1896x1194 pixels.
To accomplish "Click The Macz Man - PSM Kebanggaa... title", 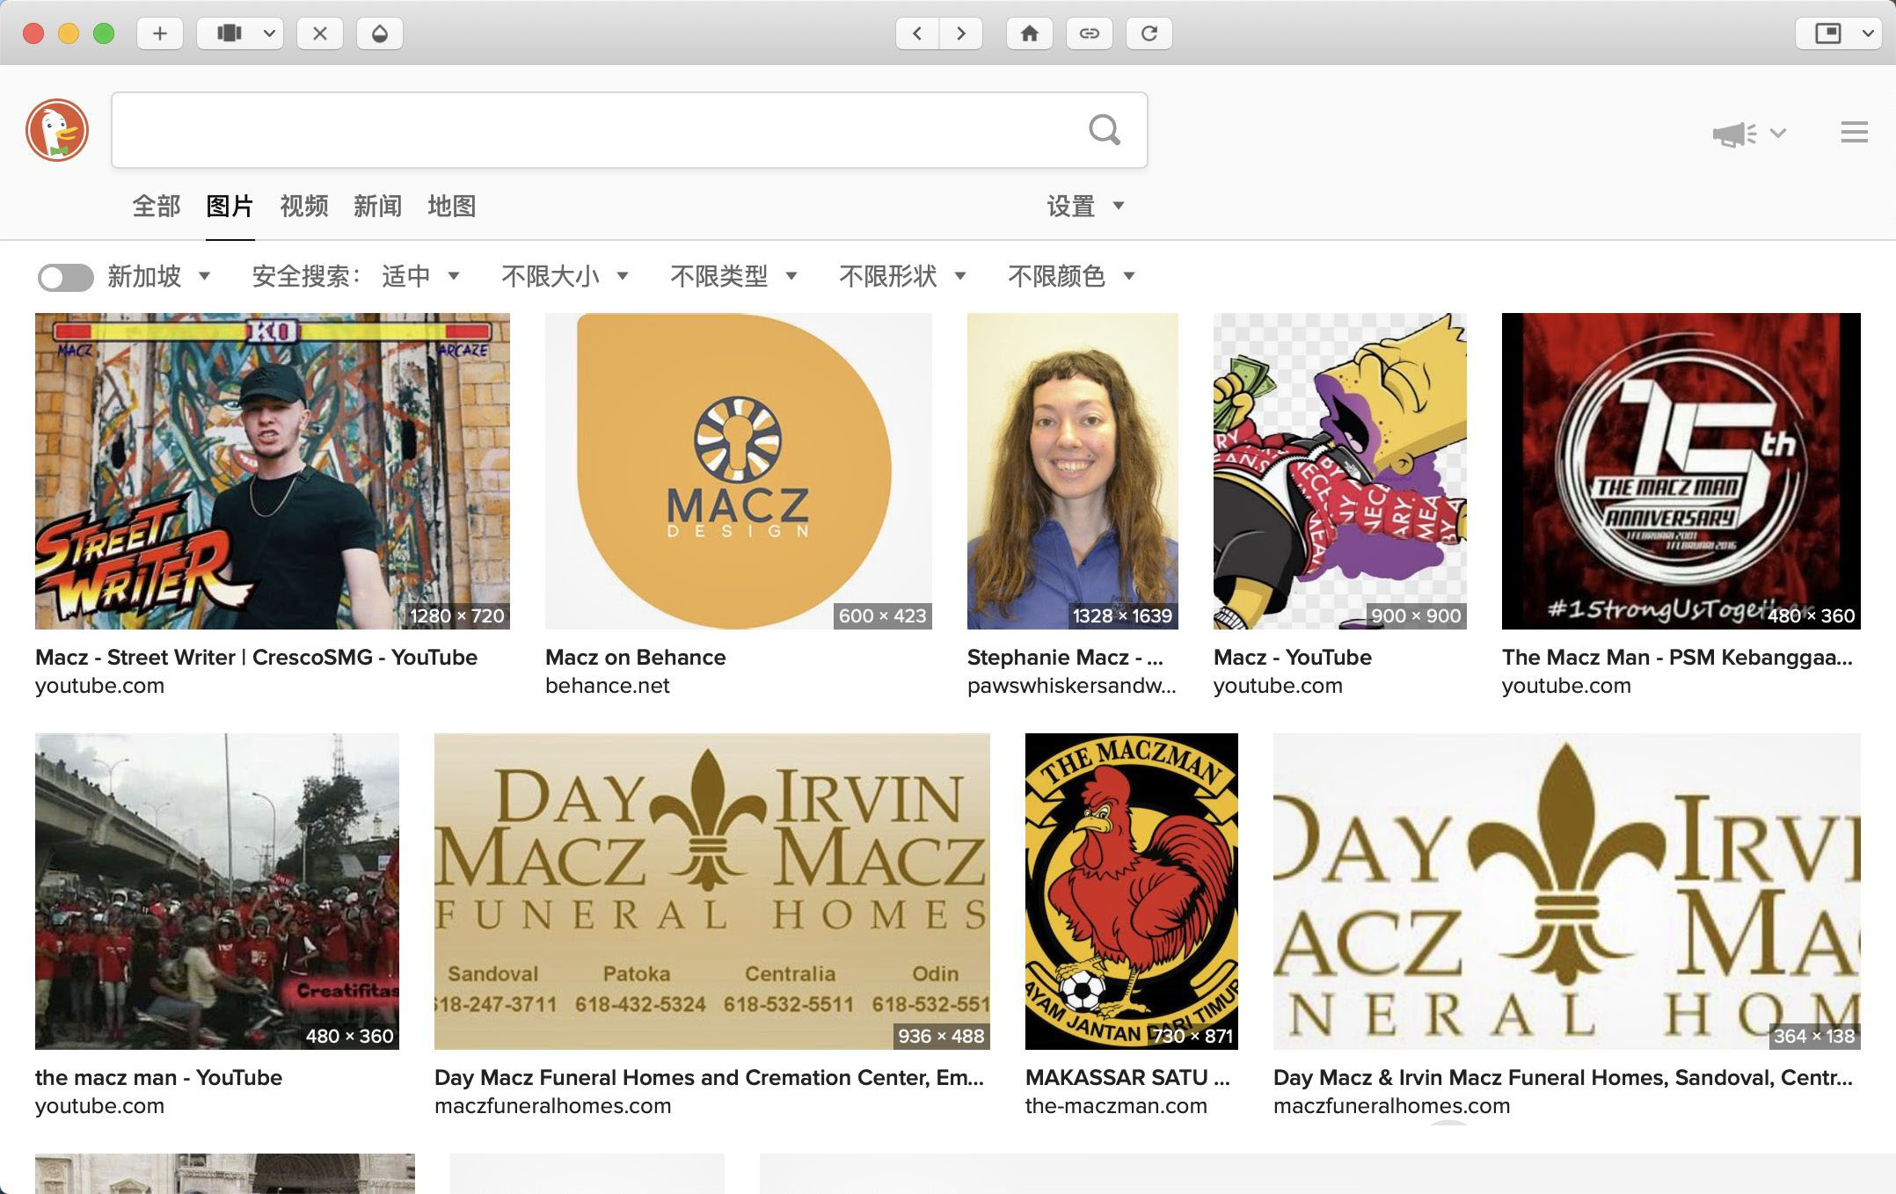I will click(x=1677, y=658).
